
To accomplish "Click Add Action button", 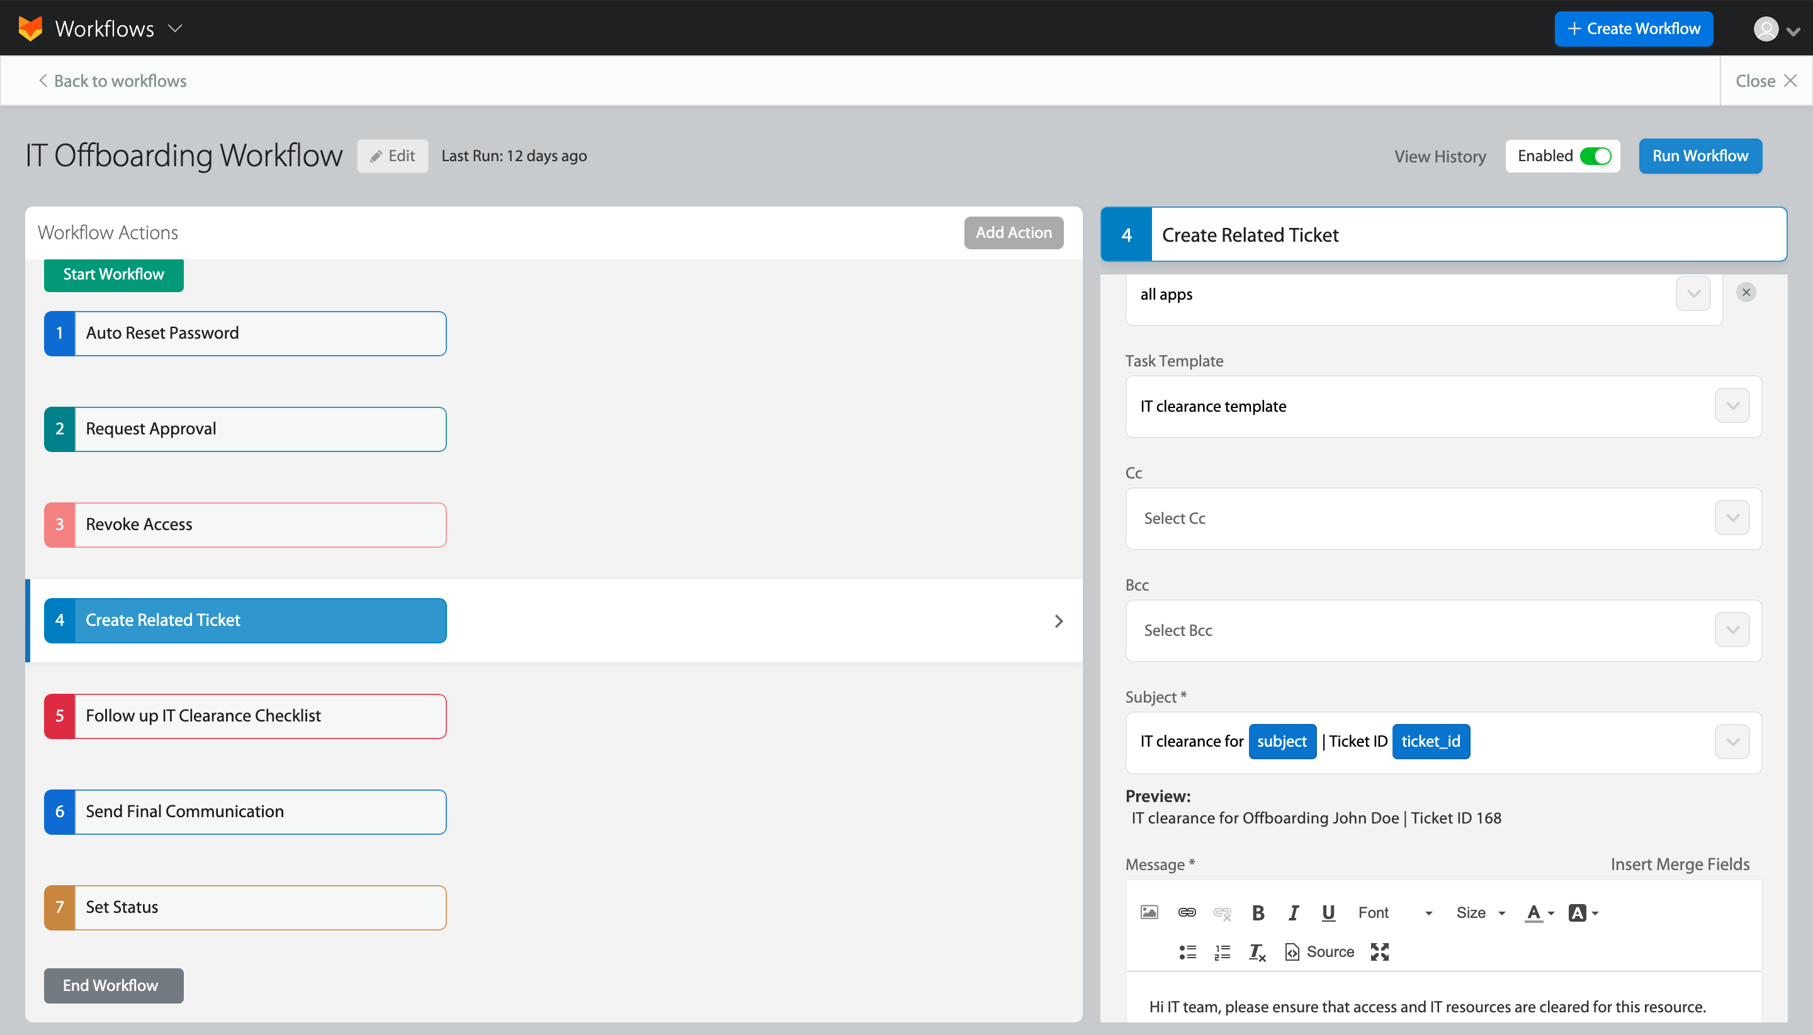I will click(x=1015, y=232).
